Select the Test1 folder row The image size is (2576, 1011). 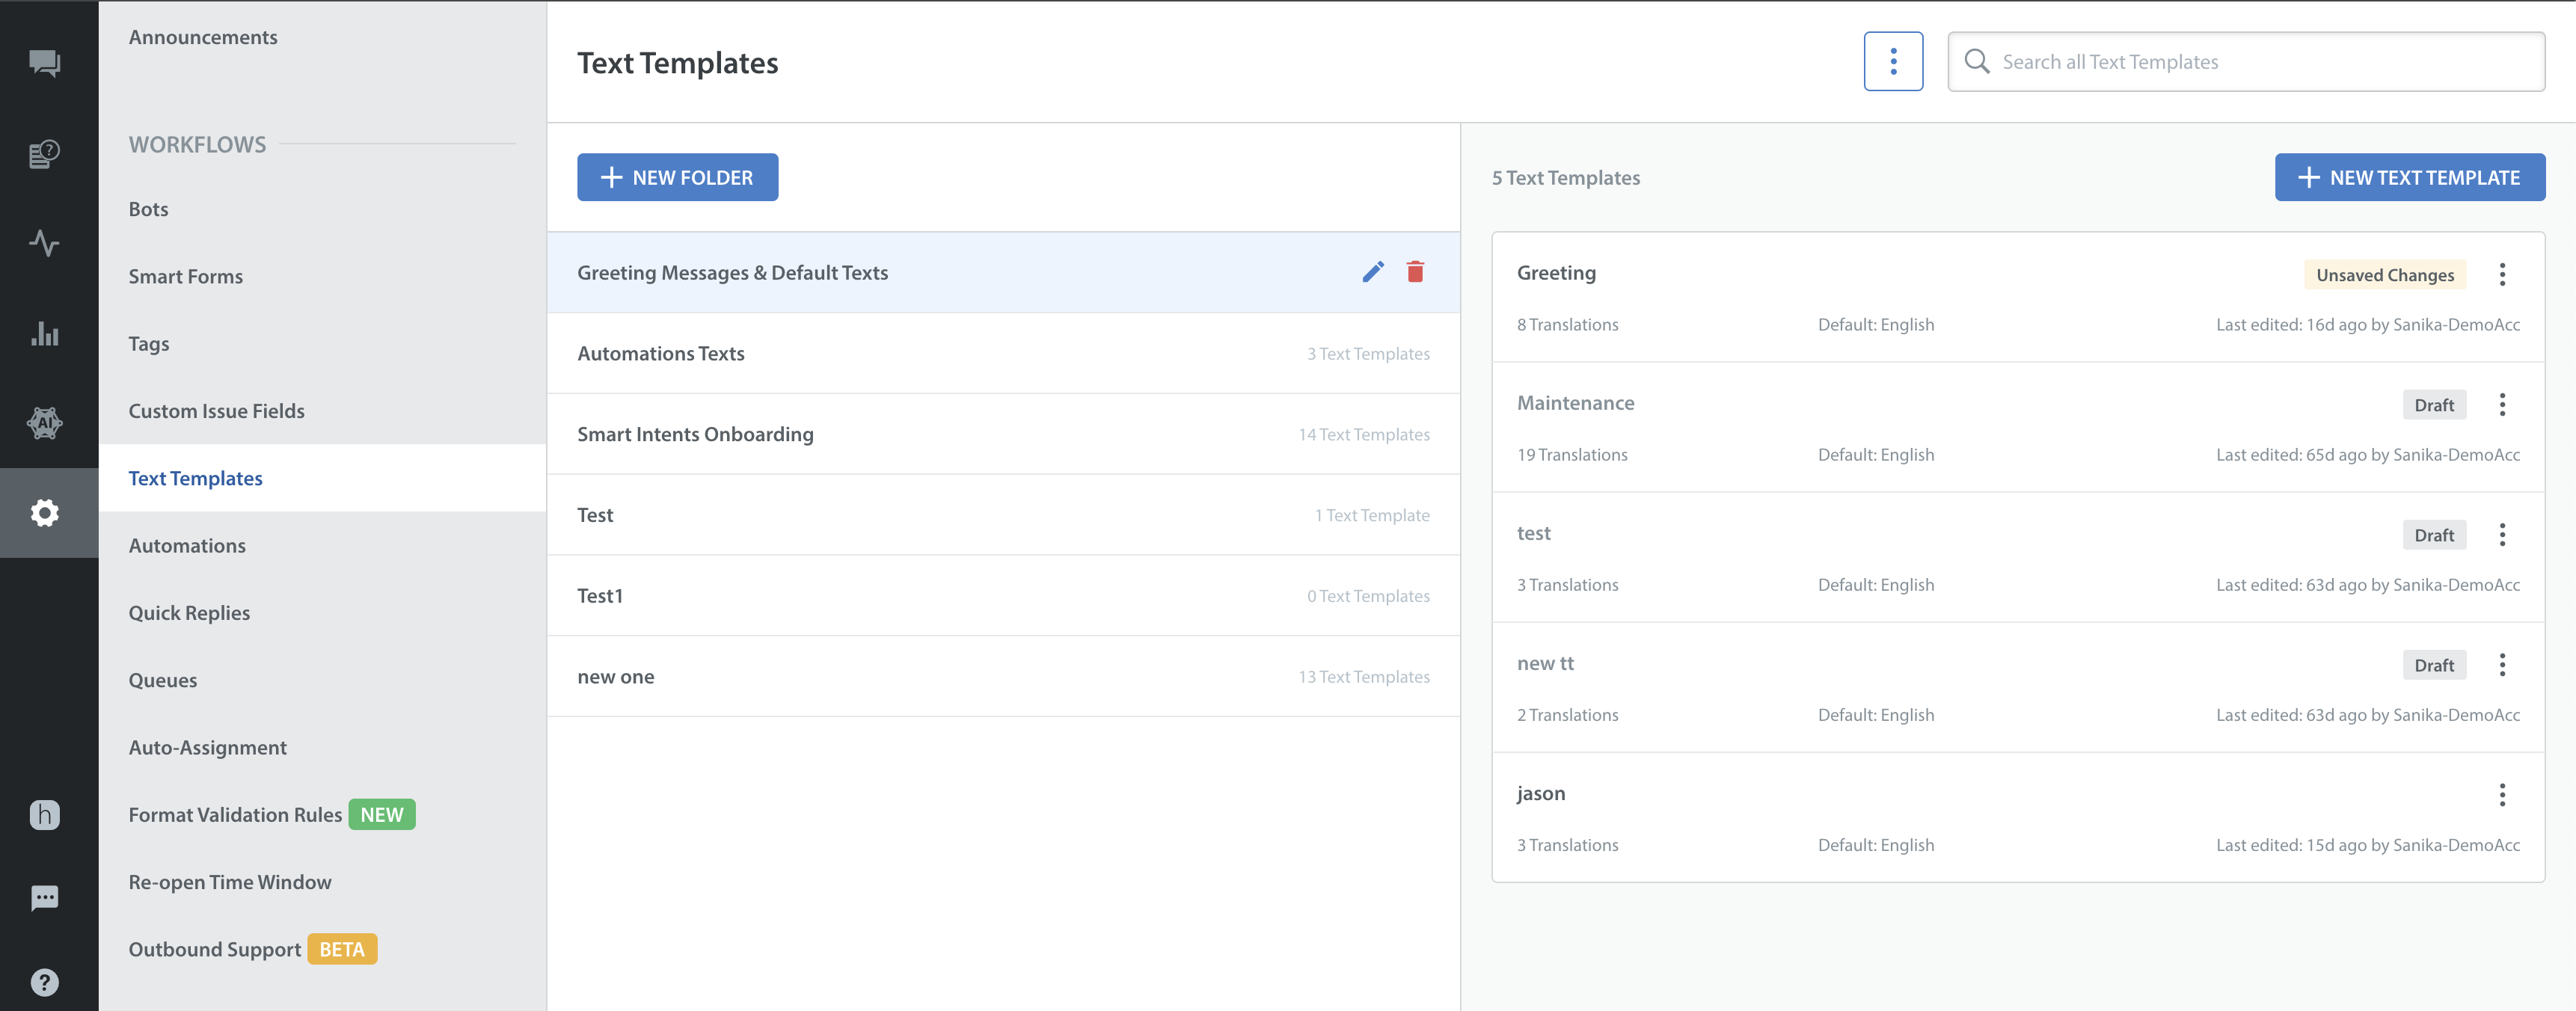click(1003, 596)
